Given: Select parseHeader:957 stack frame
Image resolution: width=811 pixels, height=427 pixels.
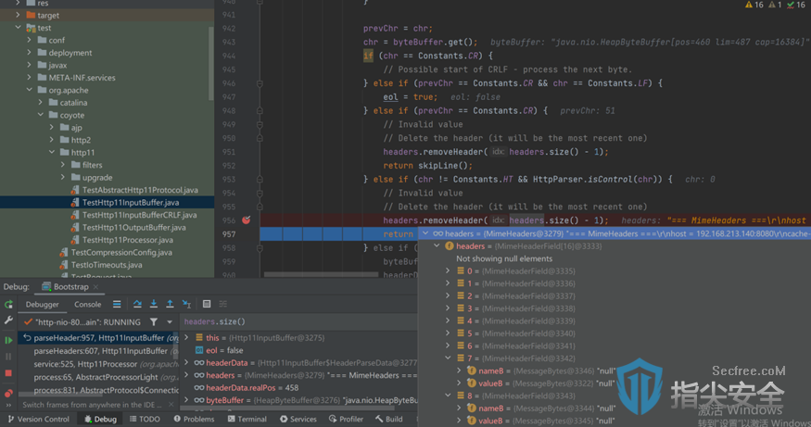Looking at the screenshot, I should pos(98,338).
